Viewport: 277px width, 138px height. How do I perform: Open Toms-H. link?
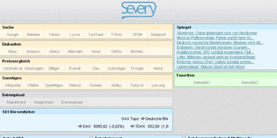[x=137, y=85]
